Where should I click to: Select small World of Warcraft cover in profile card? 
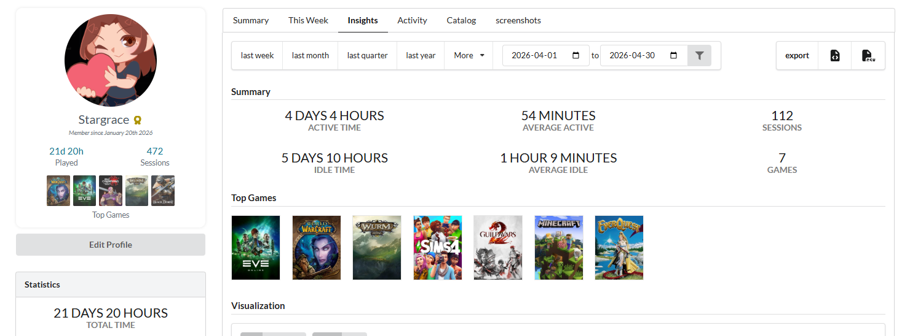(58, 191)
